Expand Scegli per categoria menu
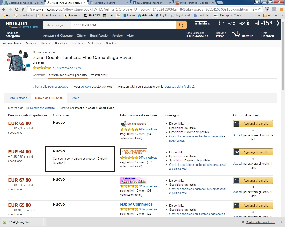 point(14,34)
